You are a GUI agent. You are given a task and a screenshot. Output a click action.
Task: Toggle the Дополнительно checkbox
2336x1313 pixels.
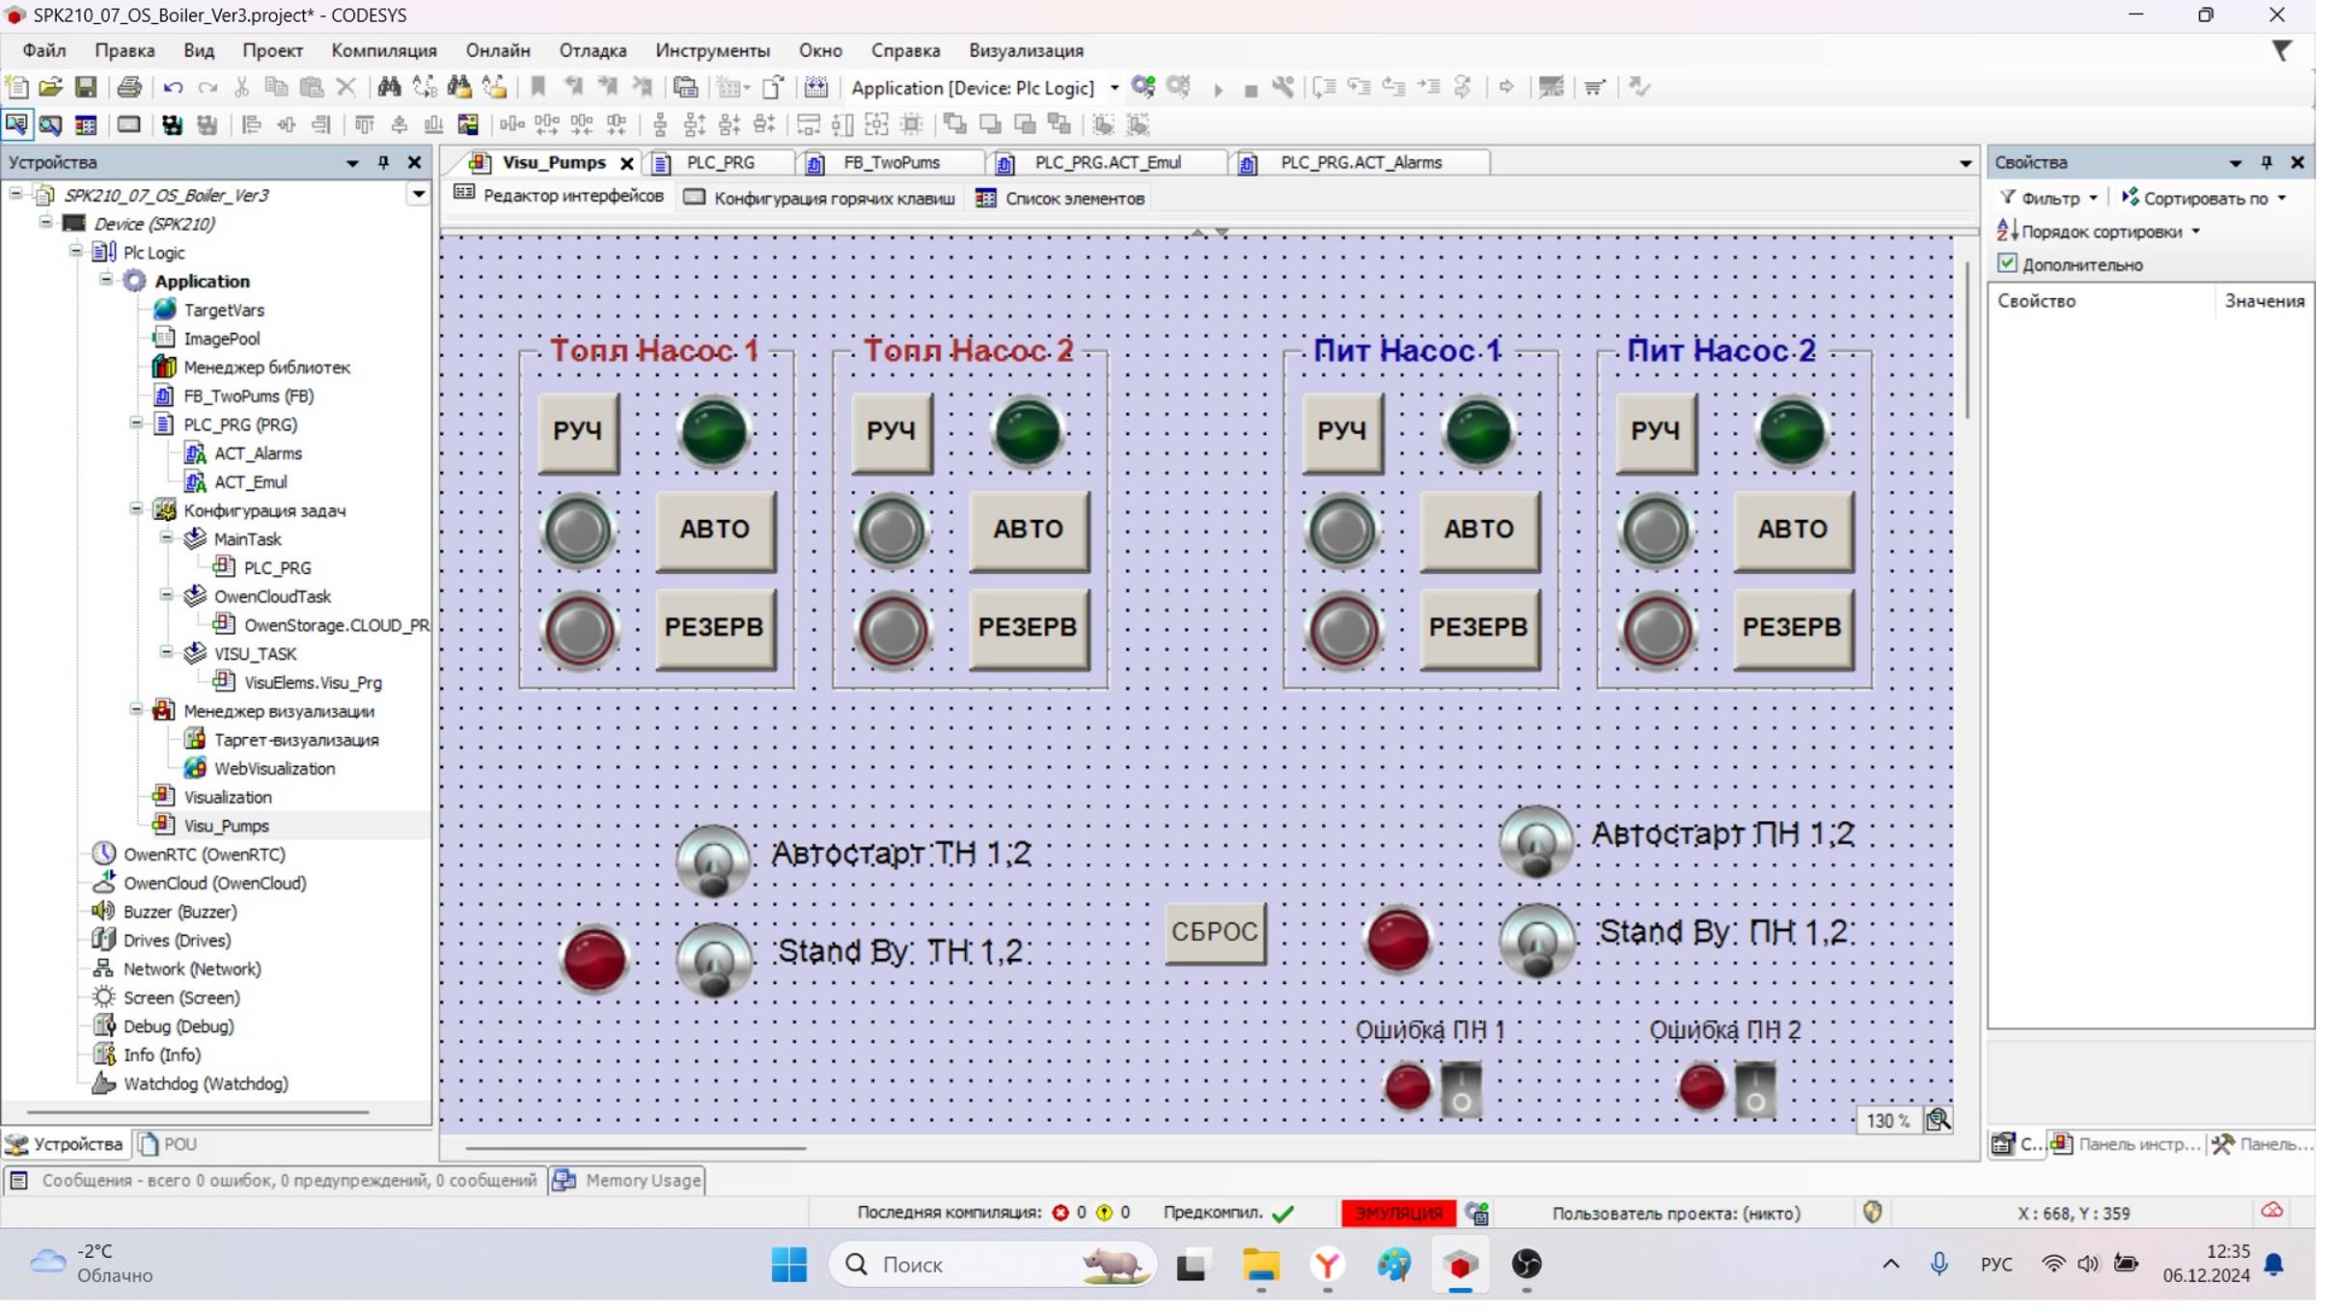point(2008,264)
